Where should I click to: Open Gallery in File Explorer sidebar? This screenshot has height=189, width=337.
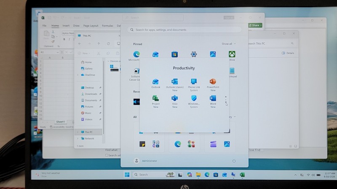coord(87,68)
